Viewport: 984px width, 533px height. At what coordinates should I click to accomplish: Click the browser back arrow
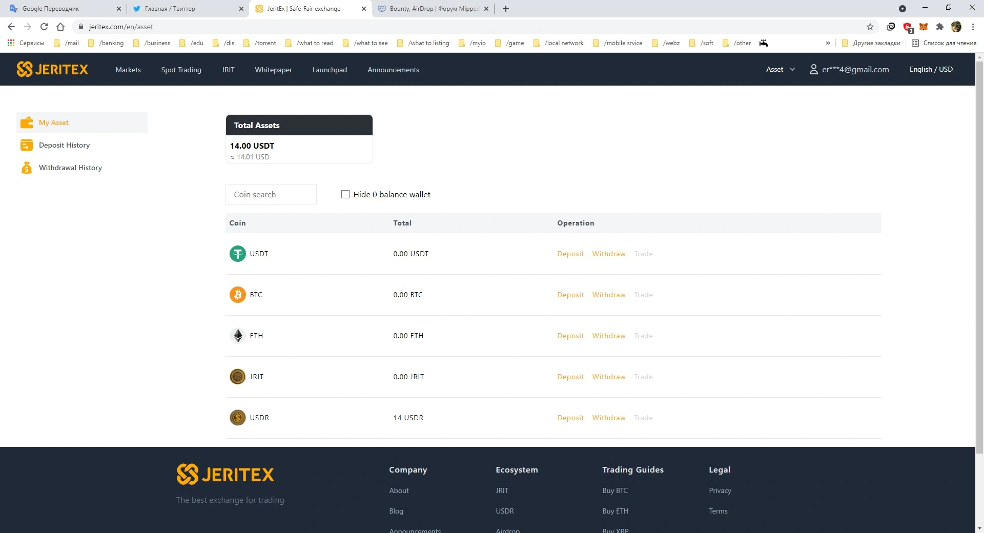tap(11, 27)
